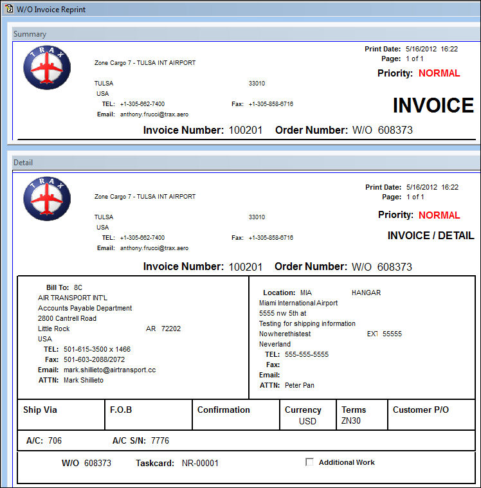481x488 pixels.
Task: Click Detail Fax +1-305-858-6716
Action: click(271, 238)
